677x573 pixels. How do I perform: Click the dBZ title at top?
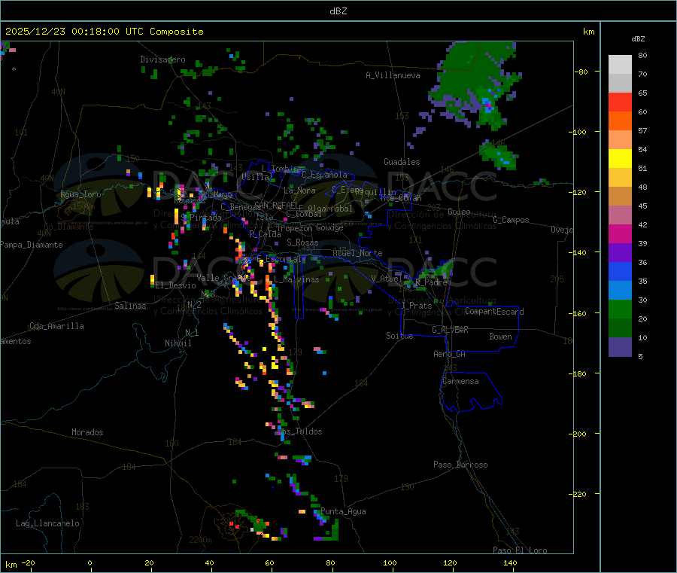point(338,11)
